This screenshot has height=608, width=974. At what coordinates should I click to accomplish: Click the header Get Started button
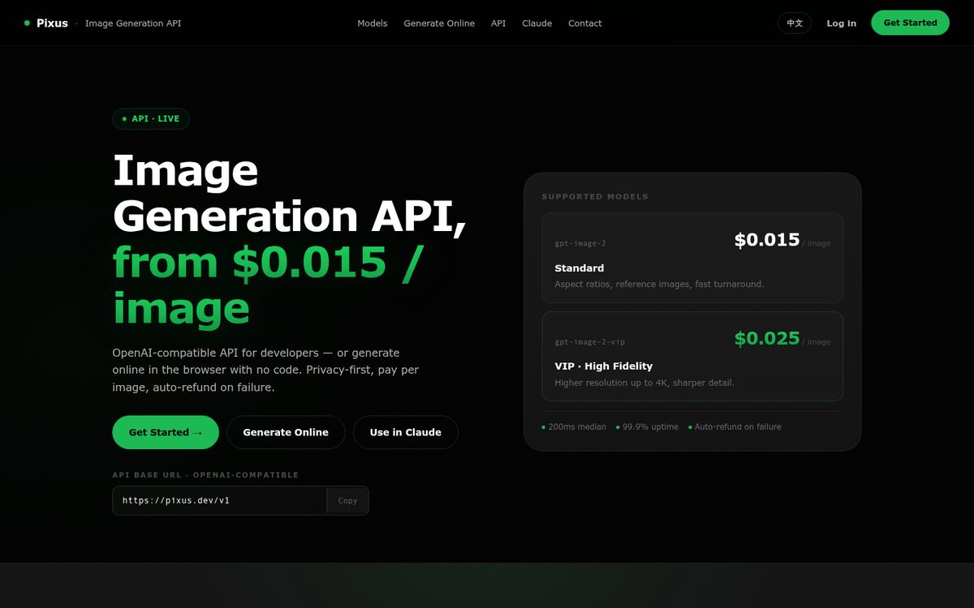[x=910, y=23]
